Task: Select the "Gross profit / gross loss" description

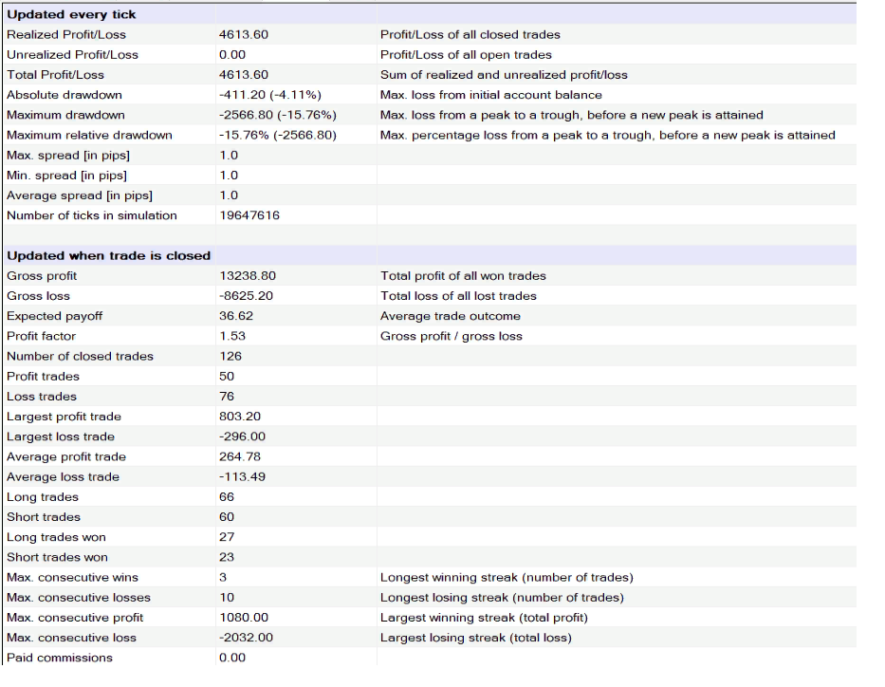Action: click(x=451, y=336)
